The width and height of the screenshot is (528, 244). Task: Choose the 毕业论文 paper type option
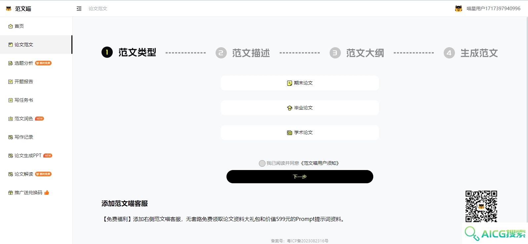point(300,108)
